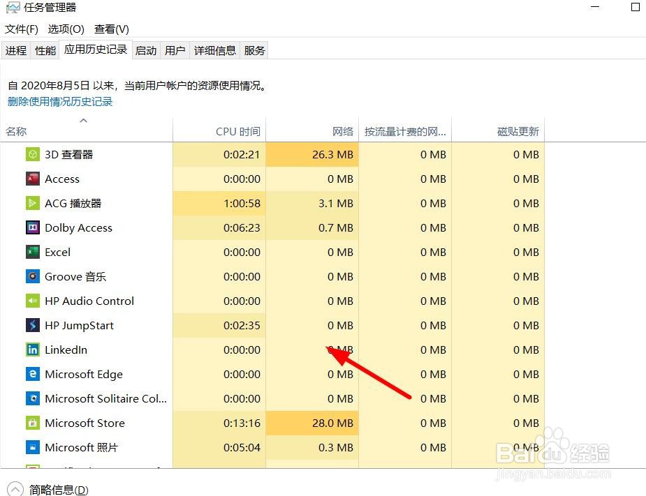Select the Microsoft Edge row name
Viewport: 646px width, 496px height.
pyautogui.click(x=84, y=374)
